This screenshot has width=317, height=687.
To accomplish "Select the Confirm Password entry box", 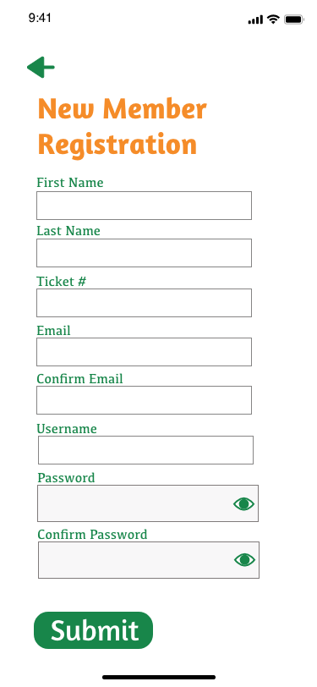I will pos(149,560).
